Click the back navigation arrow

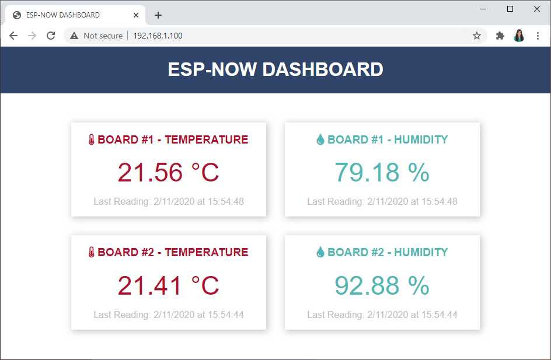tap(13, 36)
